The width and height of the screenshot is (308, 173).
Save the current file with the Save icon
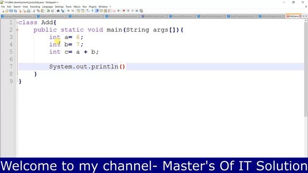11,11
